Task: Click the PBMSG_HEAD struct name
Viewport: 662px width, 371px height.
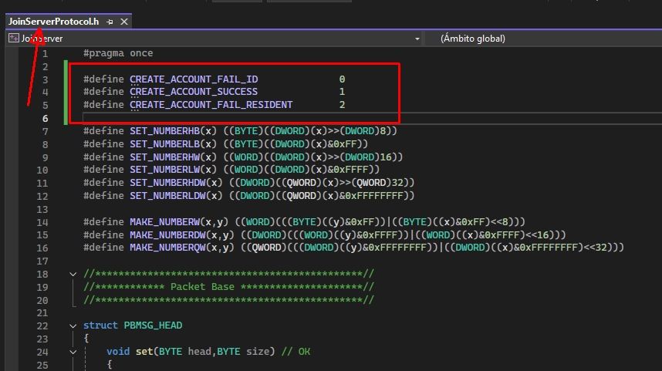Action: tap(153, 325)
